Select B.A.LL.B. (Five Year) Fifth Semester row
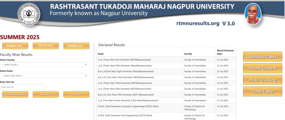 (x=166, y=95)
